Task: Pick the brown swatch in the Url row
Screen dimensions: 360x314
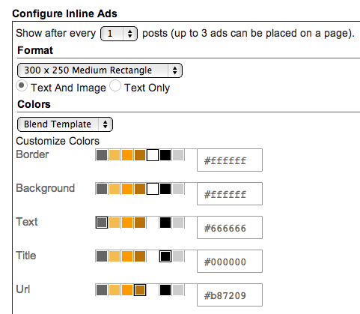Action: coord(140,290)
